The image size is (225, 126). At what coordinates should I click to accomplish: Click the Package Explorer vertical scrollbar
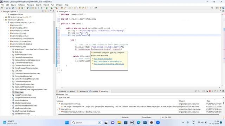(x=54, y=42)
